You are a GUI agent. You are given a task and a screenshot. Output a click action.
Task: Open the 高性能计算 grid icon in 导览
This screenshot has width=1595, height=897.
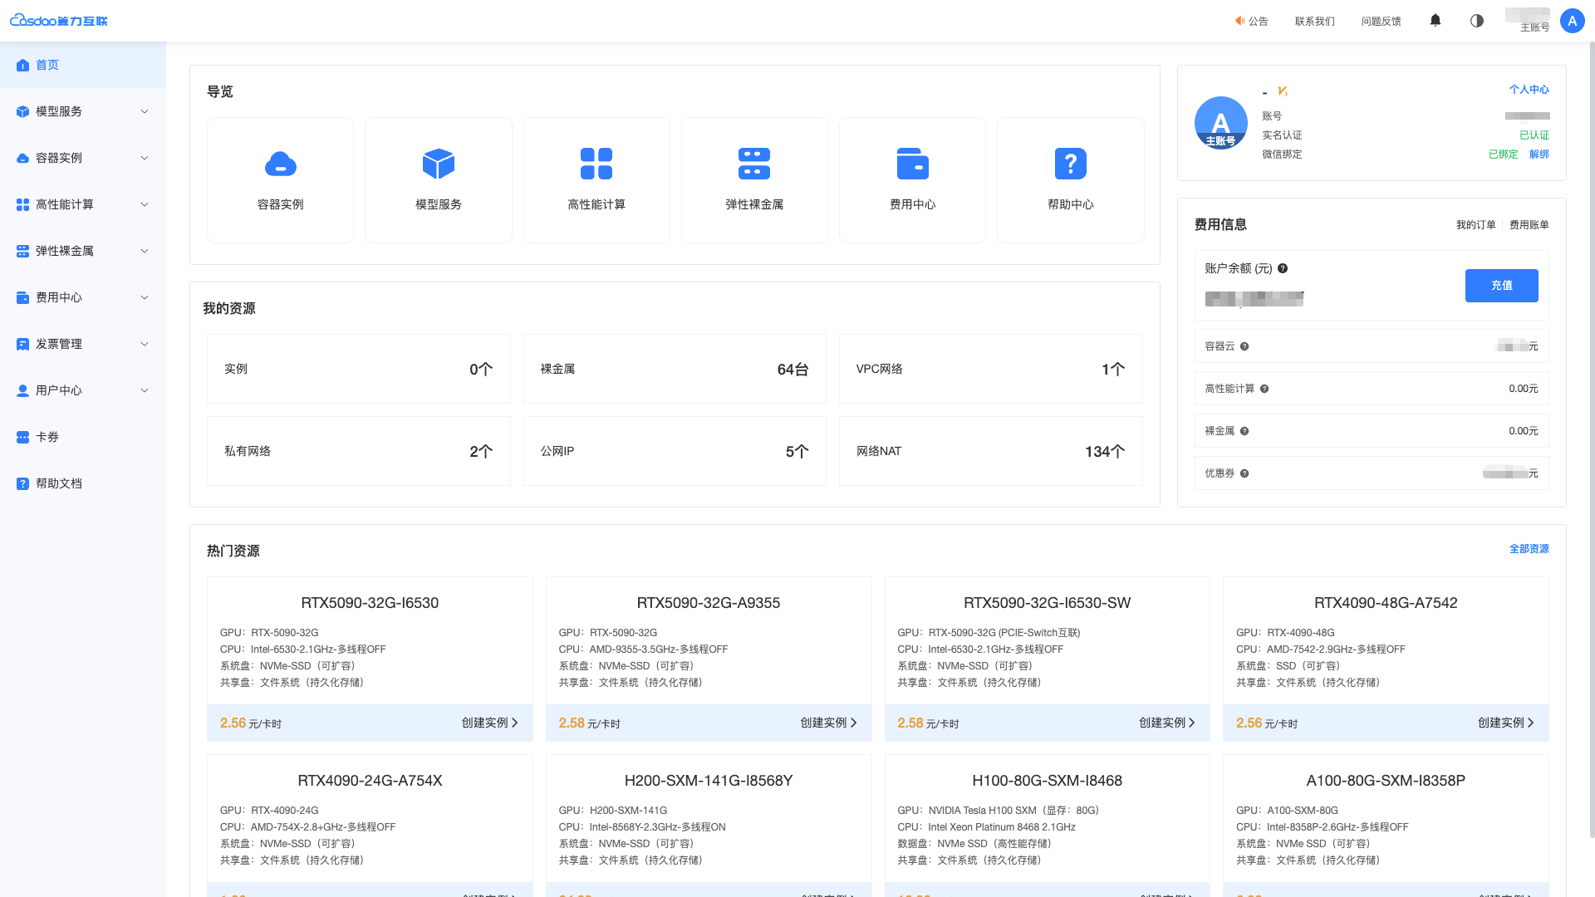tap(596, 164)
